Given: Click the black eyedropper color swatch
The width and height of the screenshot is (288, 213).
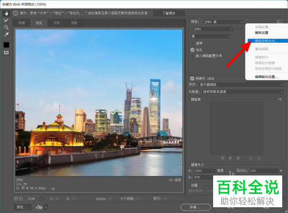Looking at the screenshot, I should (6, 45).
